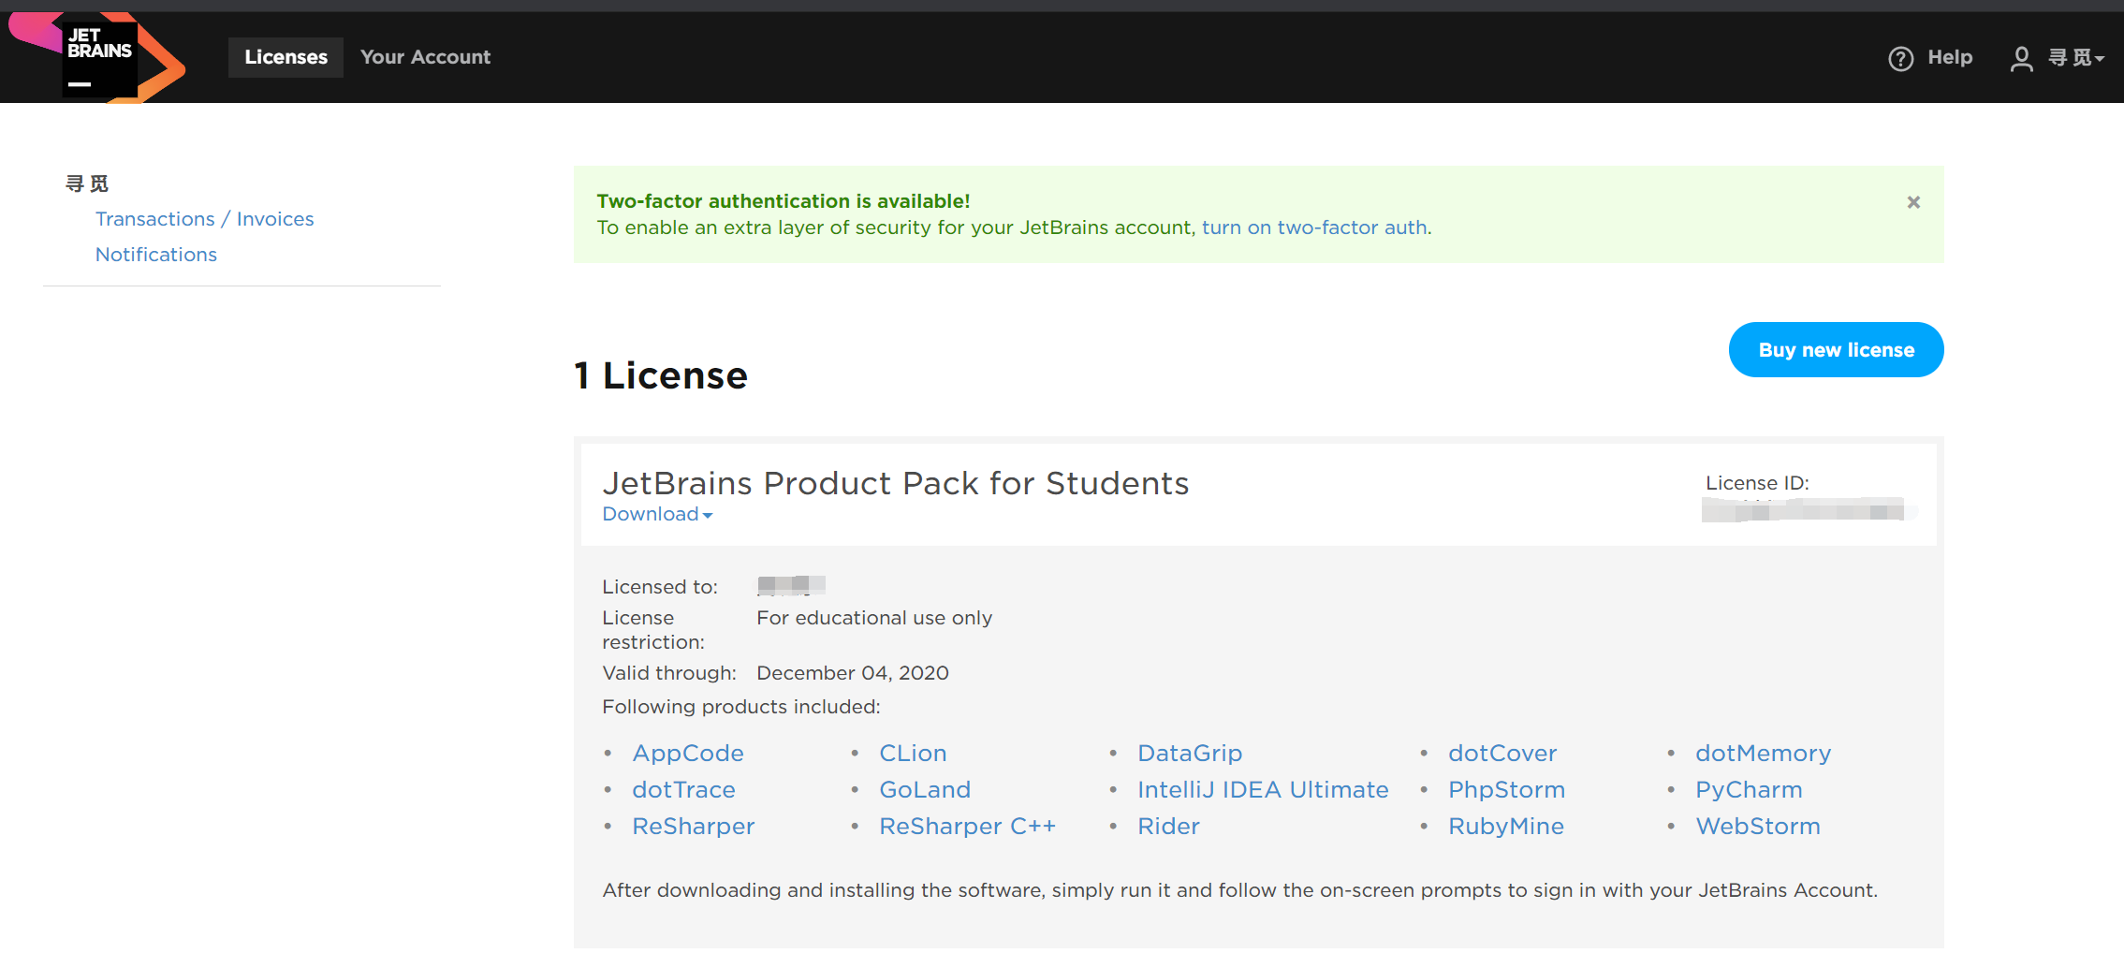Open the dotMemory product link
The height and width of the screenshot is (953, 2124).
1763,754
